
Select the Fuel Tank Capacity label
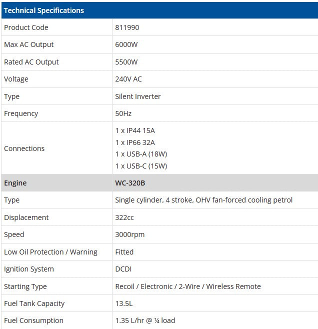point(34,303)
